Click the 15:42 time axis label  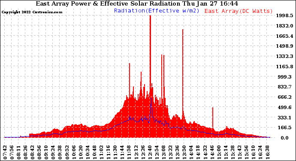(x=239, y=152)
